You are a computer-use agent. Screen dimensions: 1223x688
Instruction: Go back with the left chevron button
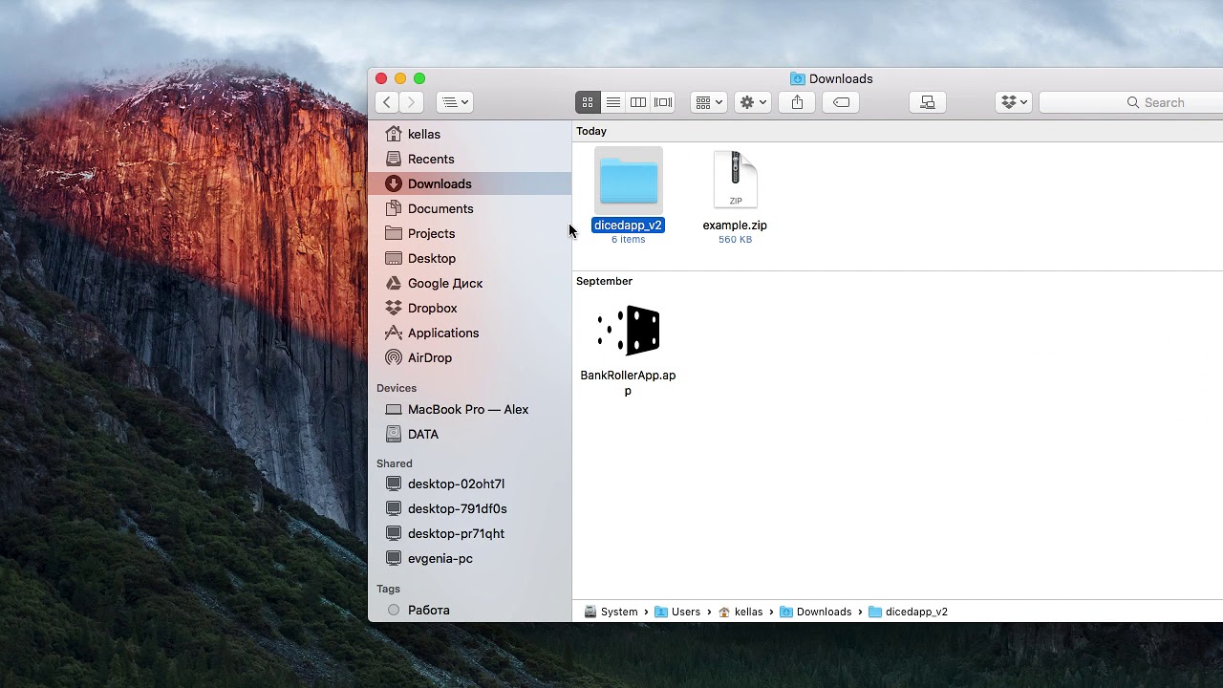tap(387, 102)
